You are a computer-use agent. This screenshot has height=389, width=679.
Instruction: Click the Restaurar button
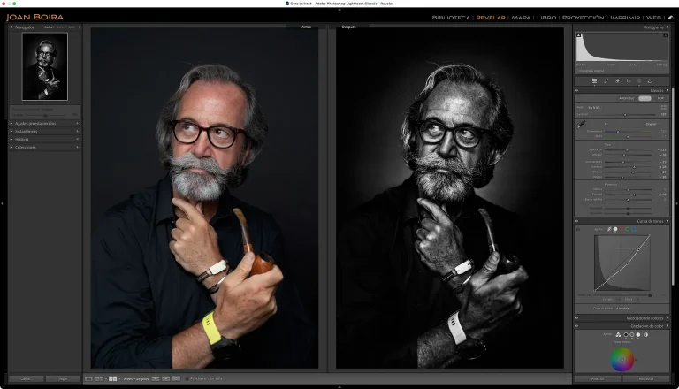646,378
